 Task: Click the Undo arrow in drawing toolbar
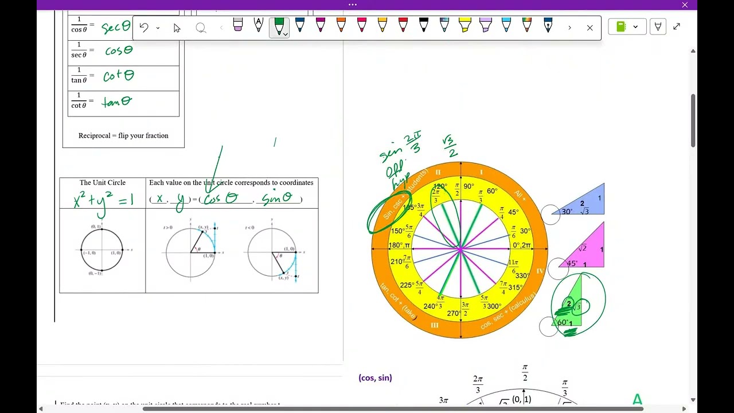click(x=144, y=28)
